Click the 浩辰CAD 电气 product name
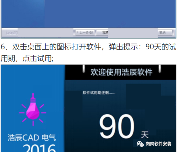This screenshot has width=177, height=152. (32, 137)
